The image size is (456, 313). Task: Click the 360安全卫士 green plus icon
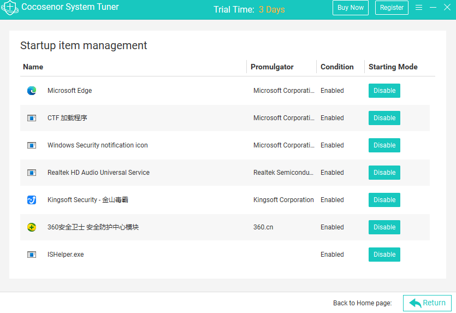click(x=32, y=227)
